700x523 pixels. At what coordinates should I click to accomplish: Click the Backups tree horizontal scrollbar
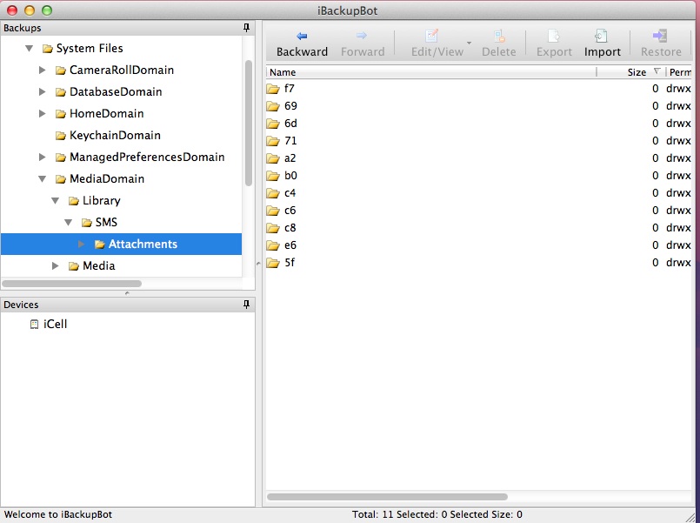tap(72, 284)
